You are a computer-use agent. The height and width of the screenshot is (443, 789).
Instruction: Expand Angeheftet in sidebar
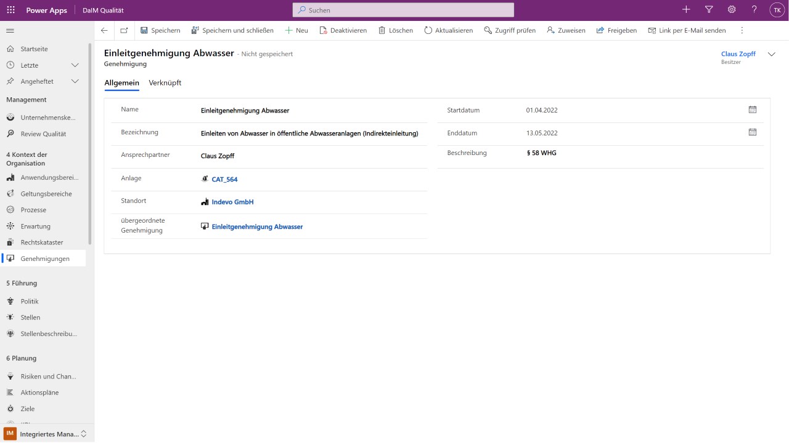[x=75, y=81]
